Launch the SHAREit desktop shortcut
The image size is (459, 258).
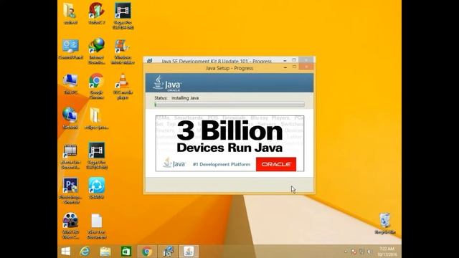[x=97, y=188]
